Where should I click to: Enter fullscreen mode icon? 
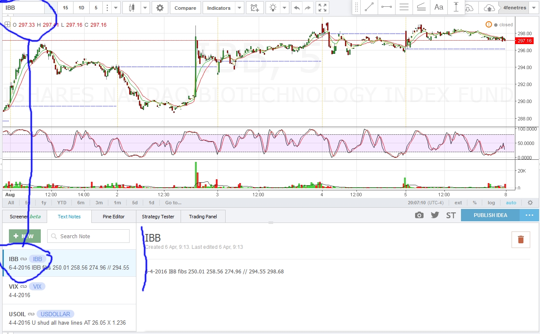[322, 8]
